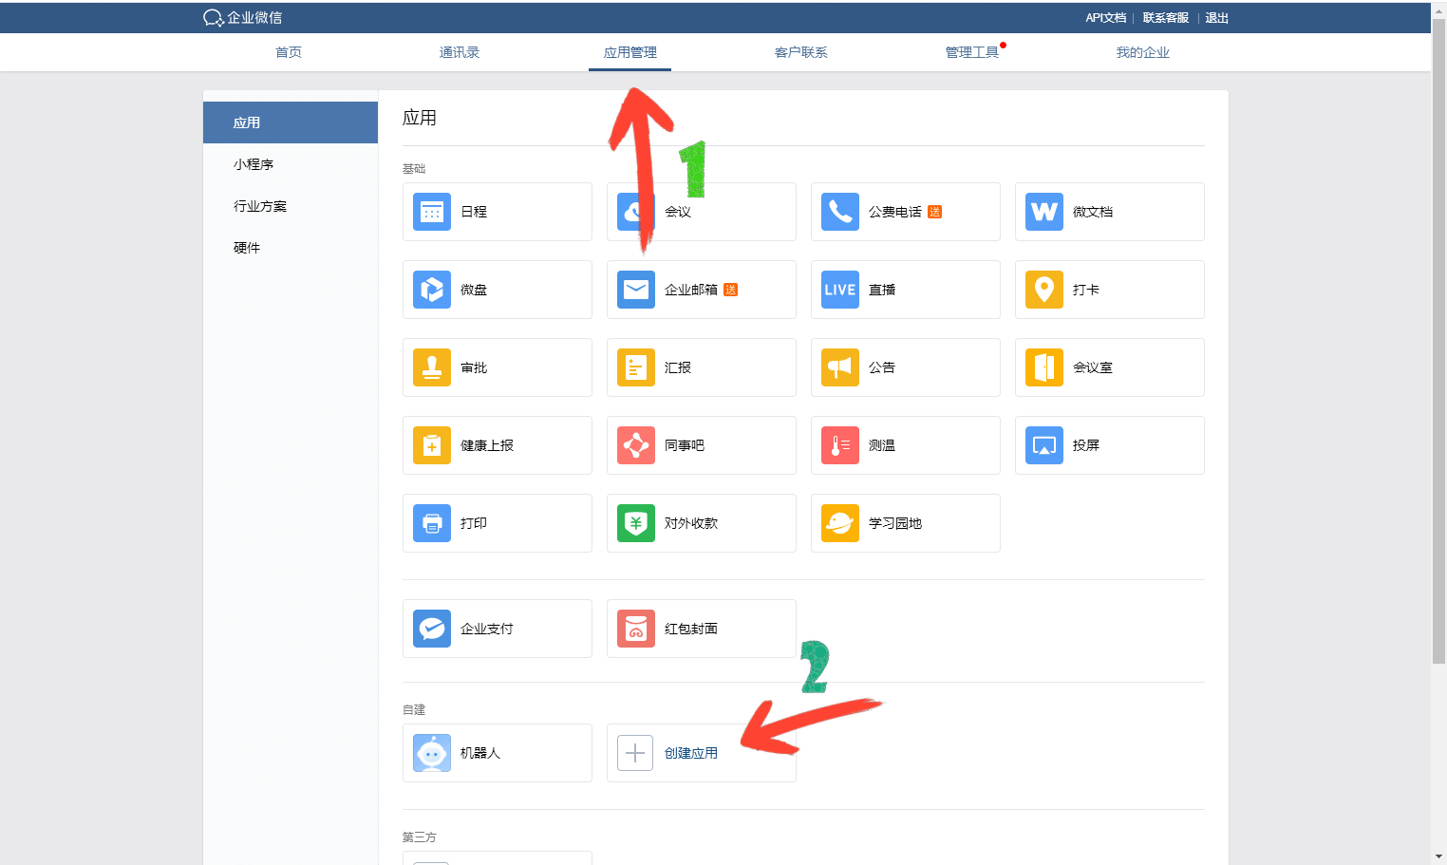Screen dimensions: 1447x865
Task: Open the 日程 calendar app icon
Action: click(432, 212)
